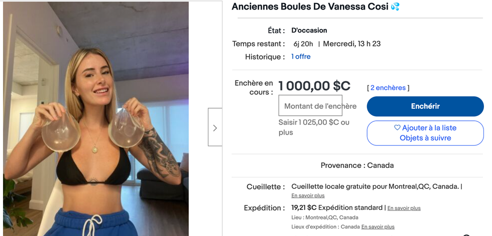The width and height of the screenshot is (492, 236).
Task: Click the next image arrow chevron
Action: click(215, 128)
